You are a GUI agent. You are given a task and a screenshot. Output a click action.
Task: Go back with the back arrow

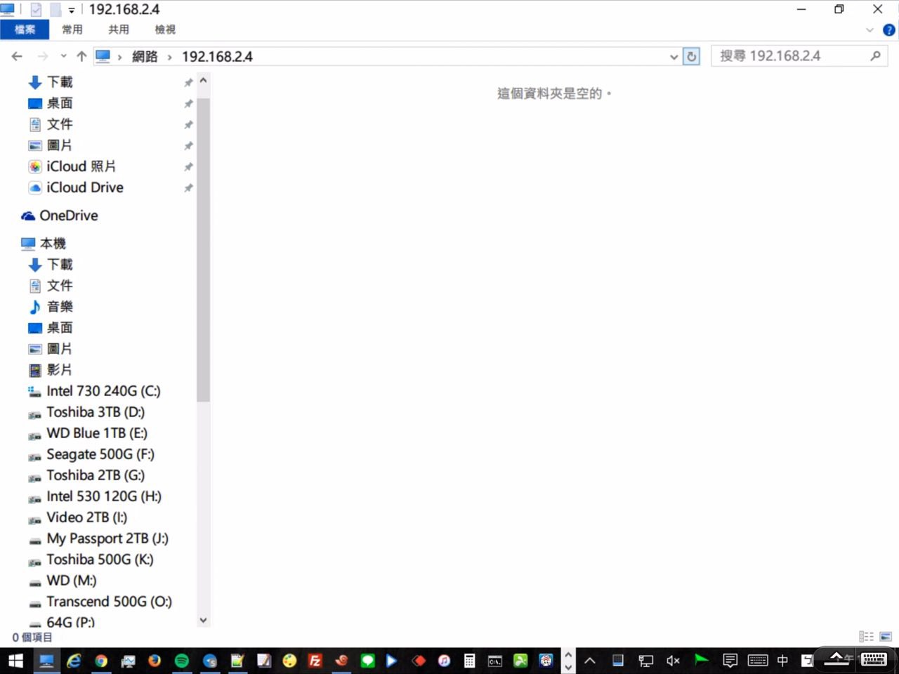18,56
